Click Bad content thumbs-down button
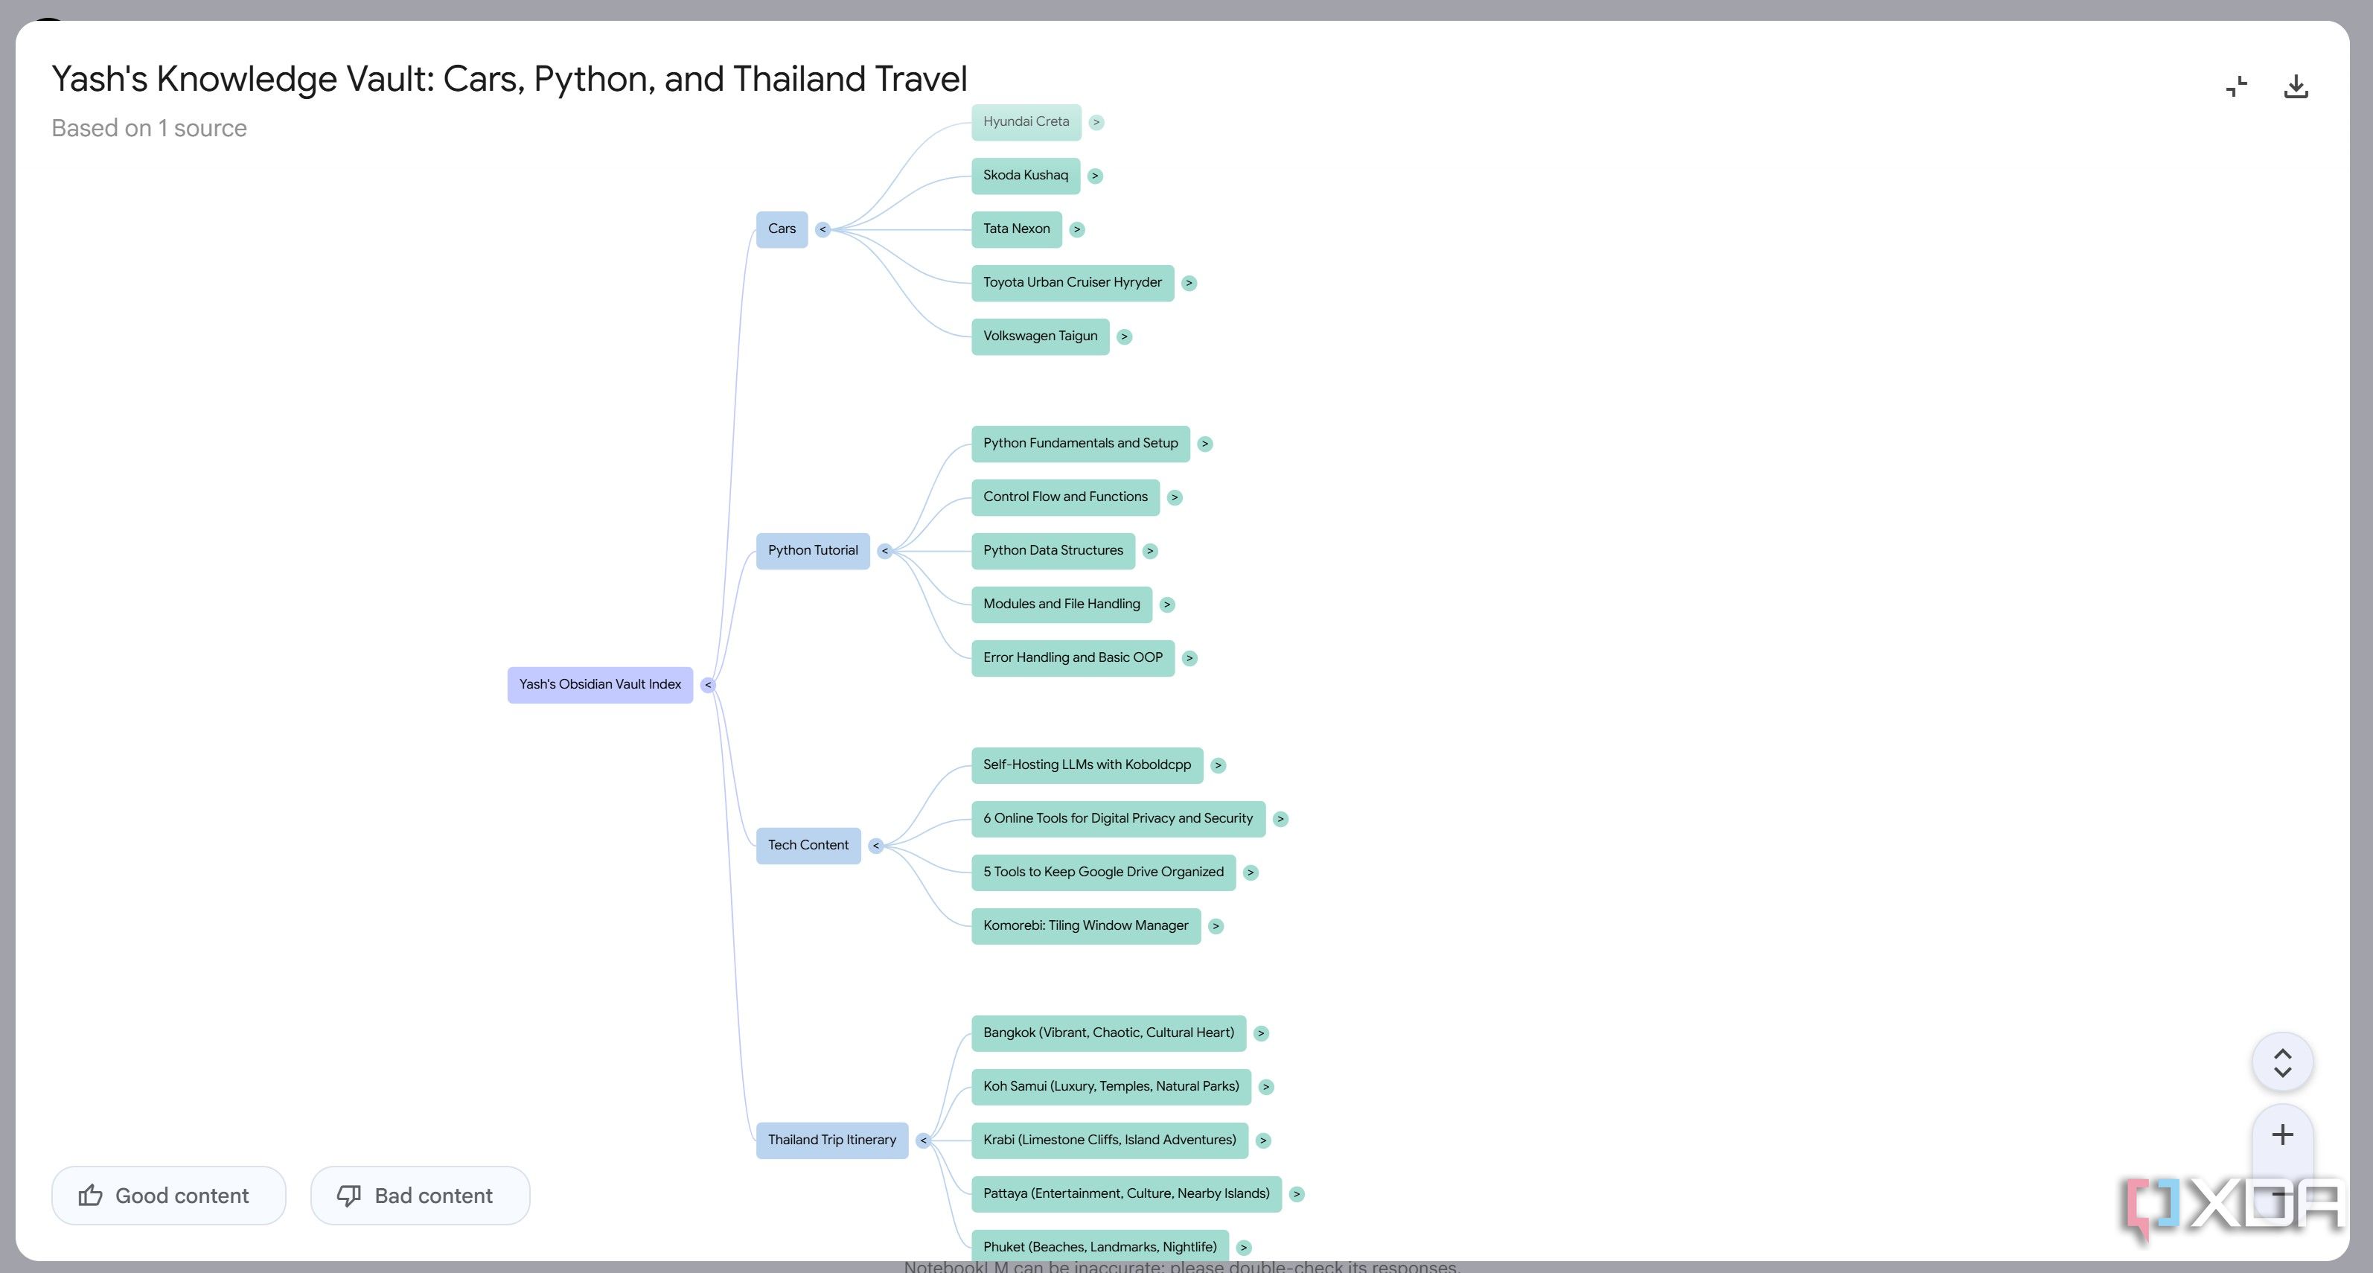 420,1196
